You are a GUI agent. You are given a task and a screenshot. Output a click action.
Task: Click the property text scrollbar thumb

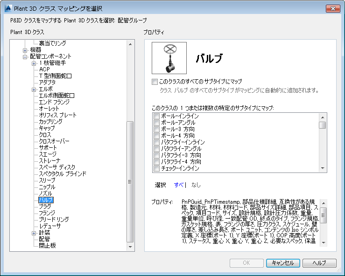pos(324,215)
